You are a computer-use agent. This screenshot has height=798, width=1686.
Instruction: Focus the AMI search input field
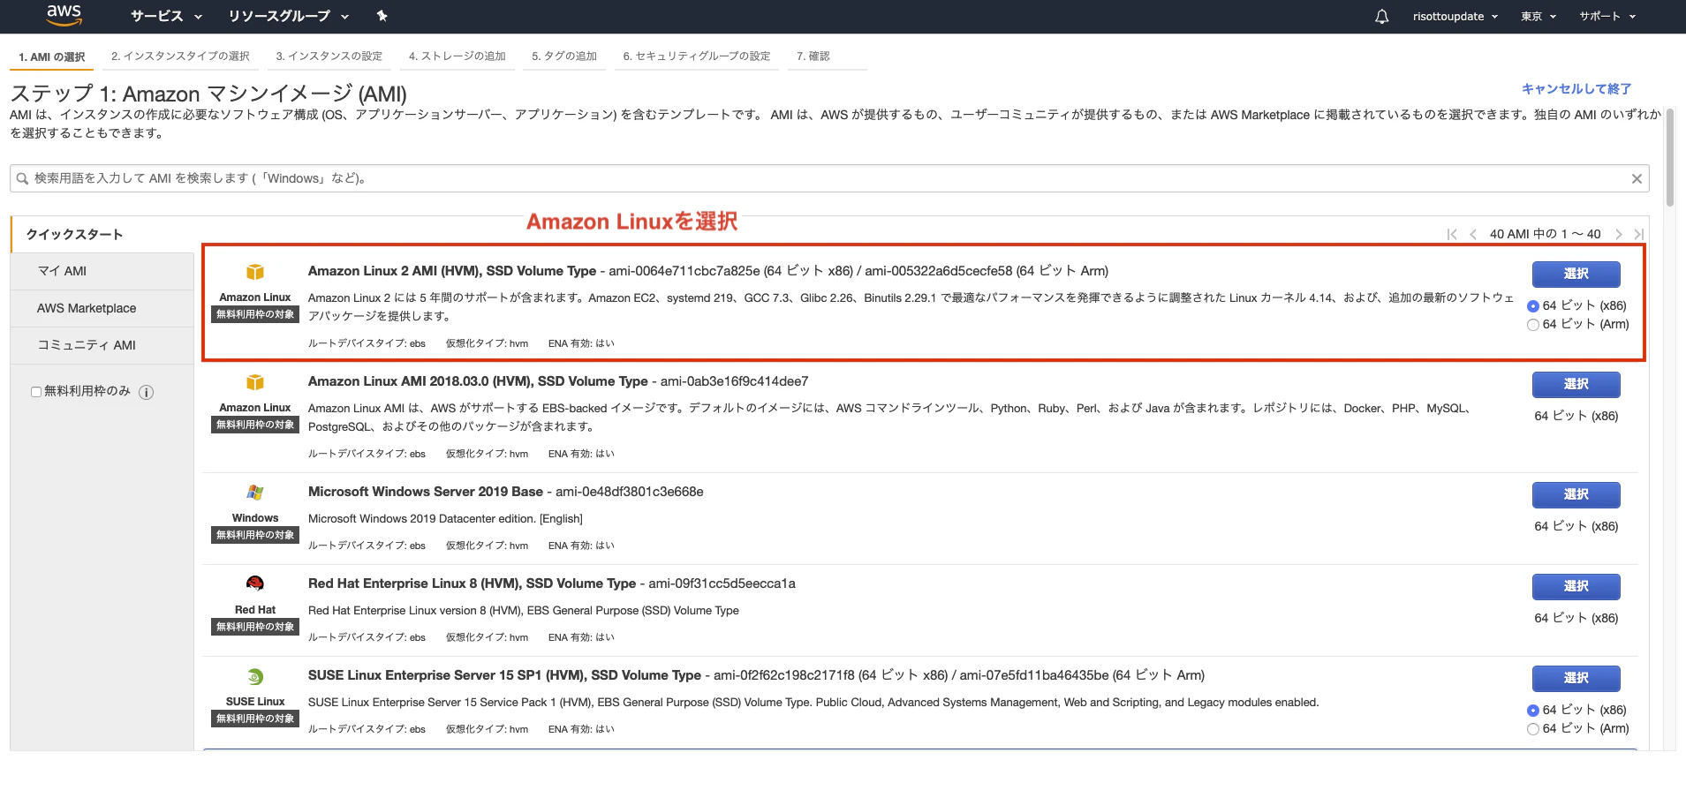coord(829,178)
